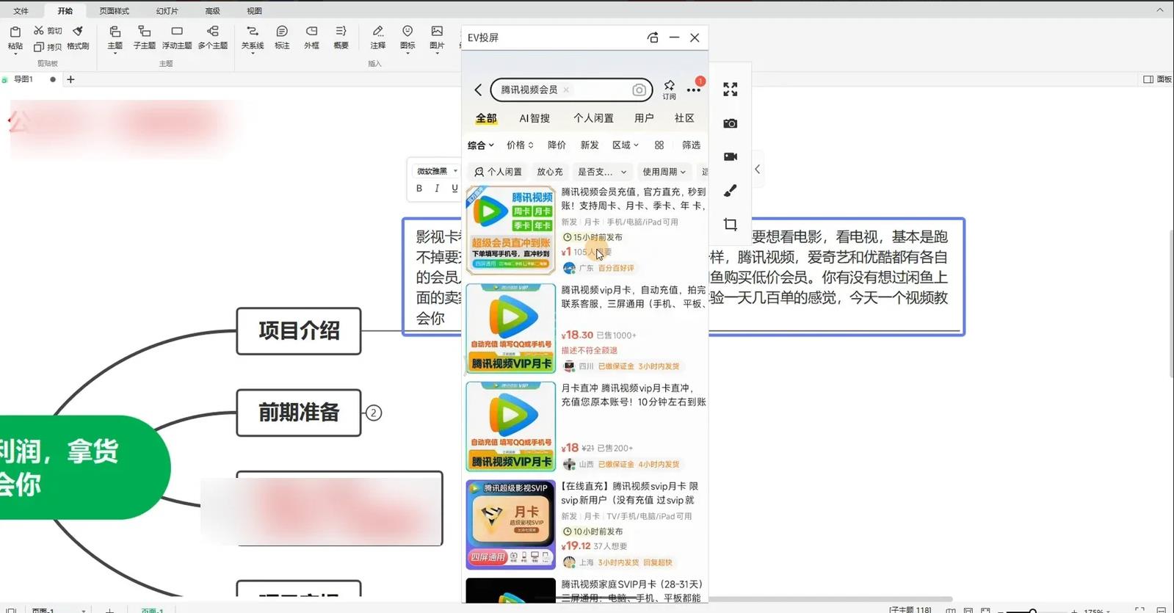Go back with the left arrow in Xianyu search
Image resolution: width=1174 pixels, height=613 pixels.
click(478, 90)
